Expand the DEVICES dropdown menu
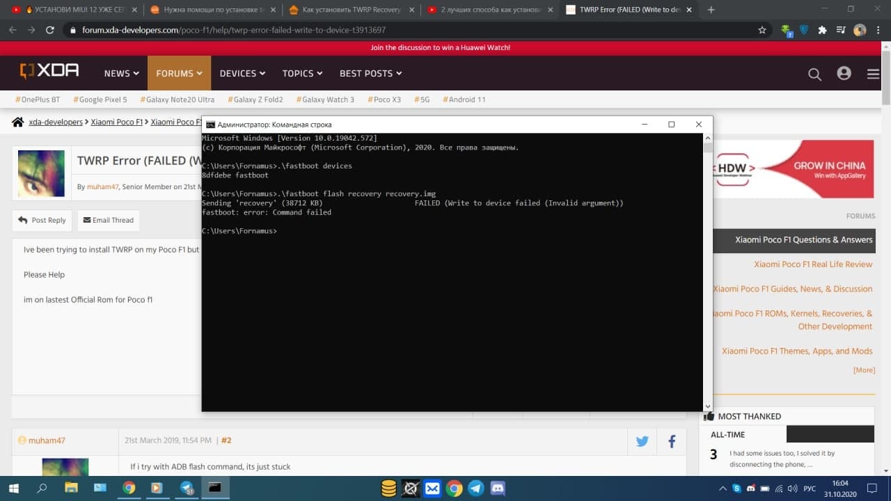 (x=242, y=73)
